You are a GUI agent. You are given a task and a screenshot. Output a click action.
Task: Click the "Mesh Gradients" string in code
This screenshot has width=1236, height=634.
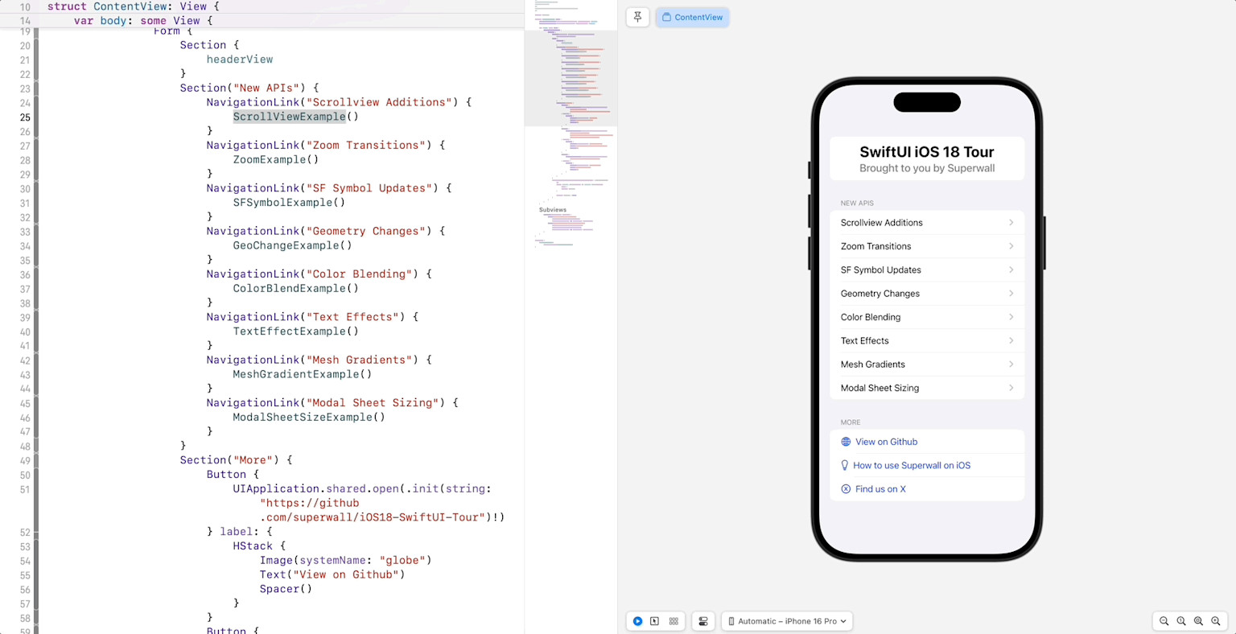pyautogui.click(x=359, y=360)
